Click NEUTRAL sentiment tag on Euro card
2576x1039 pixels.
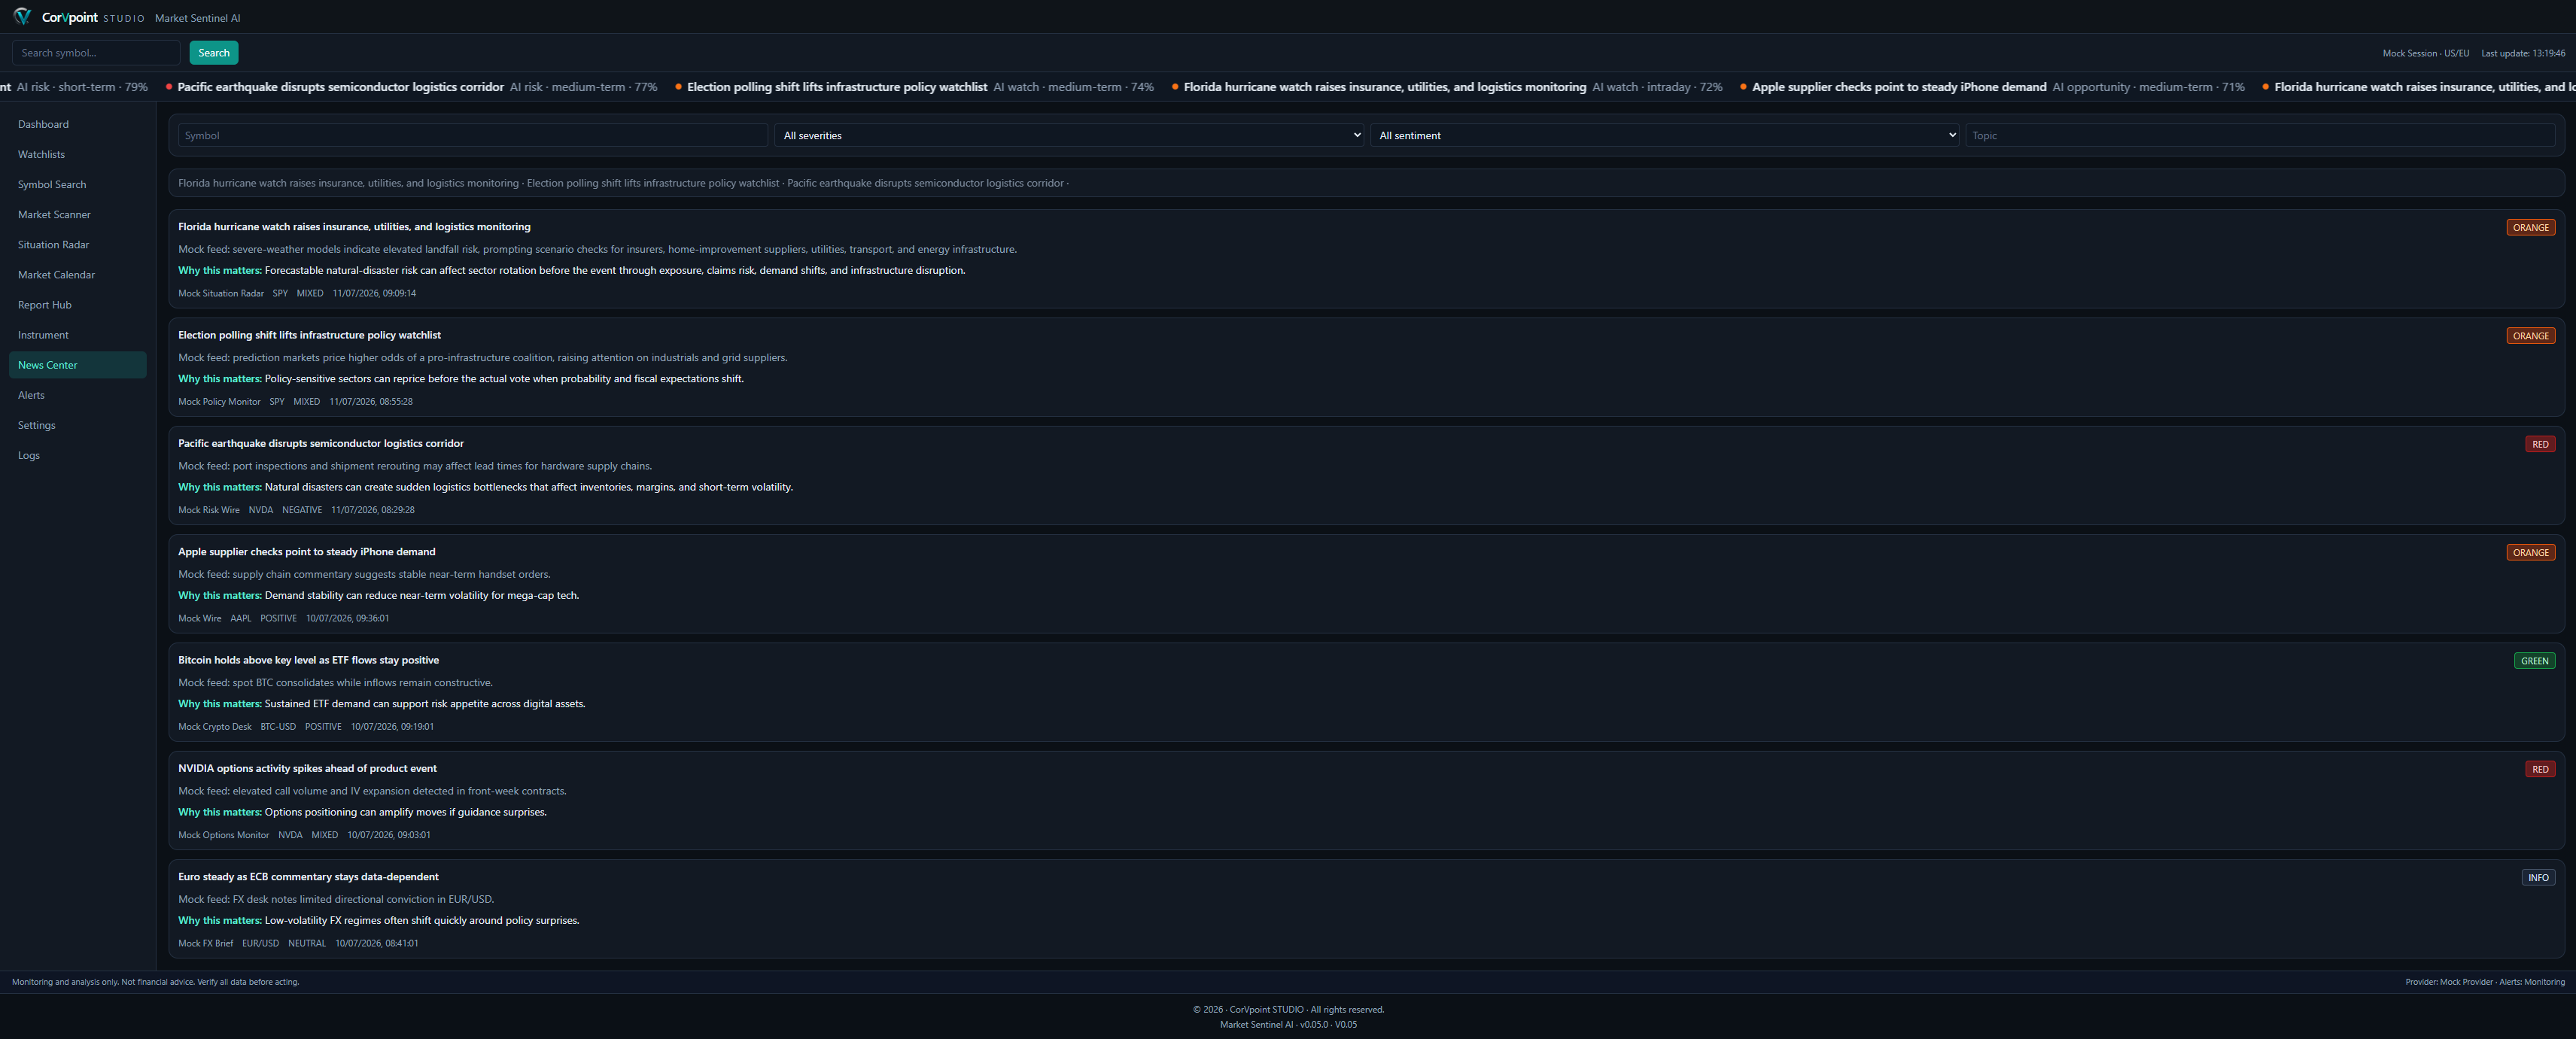[x=306, y=943]
